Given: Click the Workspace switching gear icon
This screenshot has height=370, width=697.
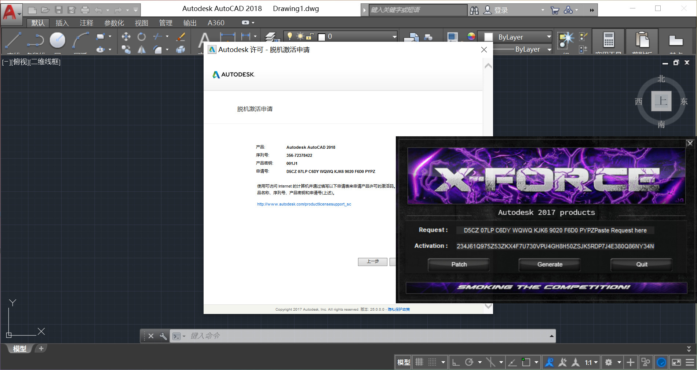Looking at the screenshot, I should click(609, 362).
